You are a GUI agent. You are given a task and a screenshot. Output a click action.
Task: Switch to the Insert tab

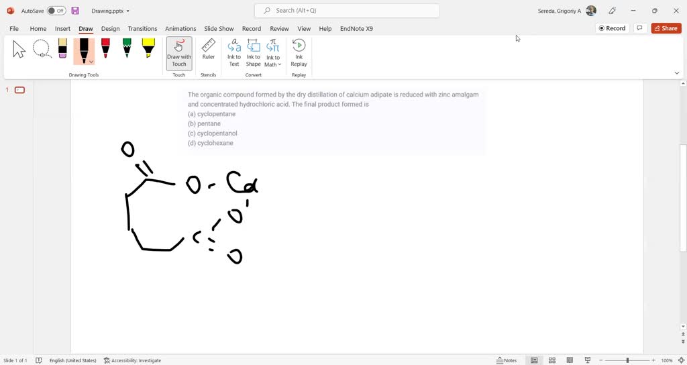(62, 28)
